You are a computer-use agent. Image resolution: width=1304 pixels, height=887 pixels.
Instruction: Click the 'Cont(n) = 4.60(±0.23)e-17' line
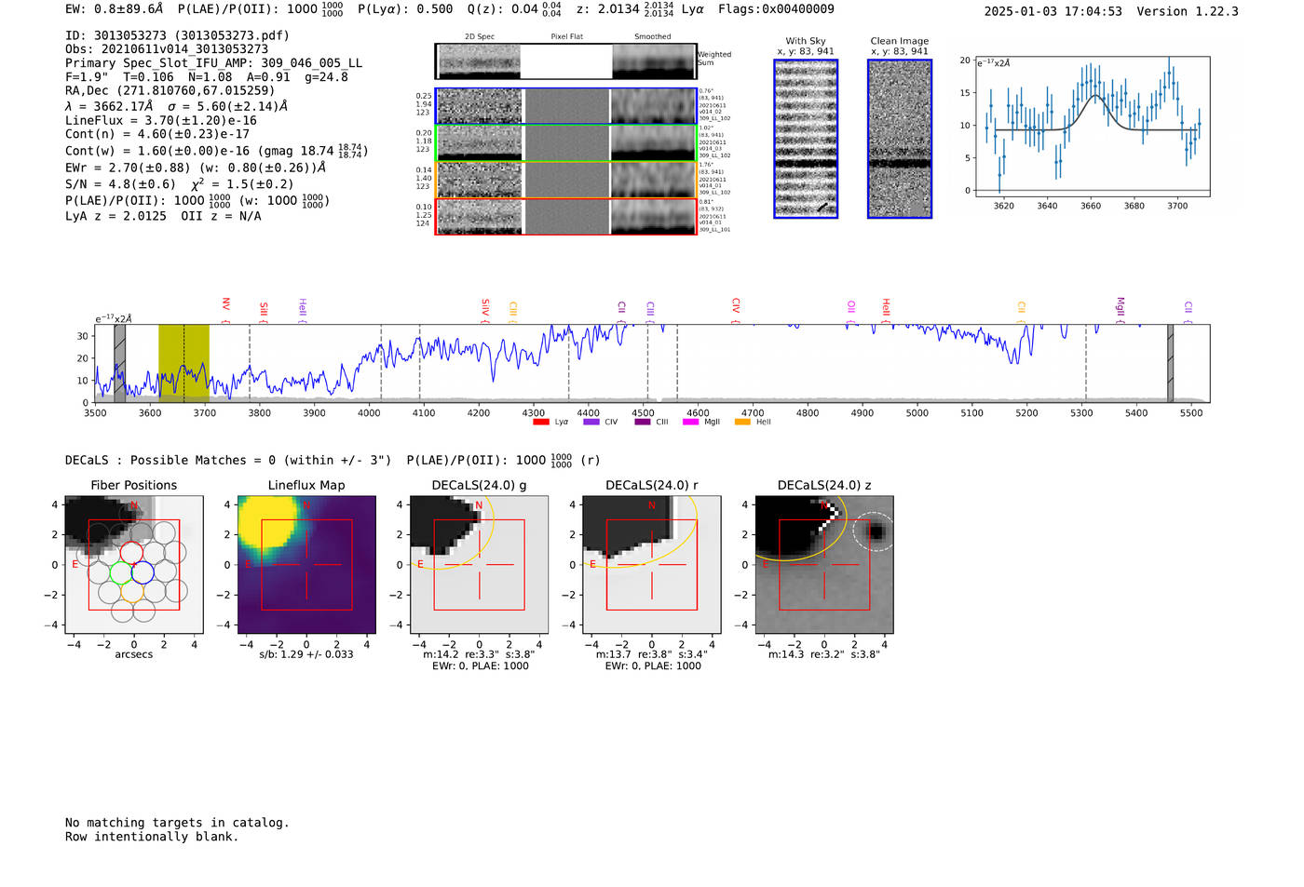[157, 134]
